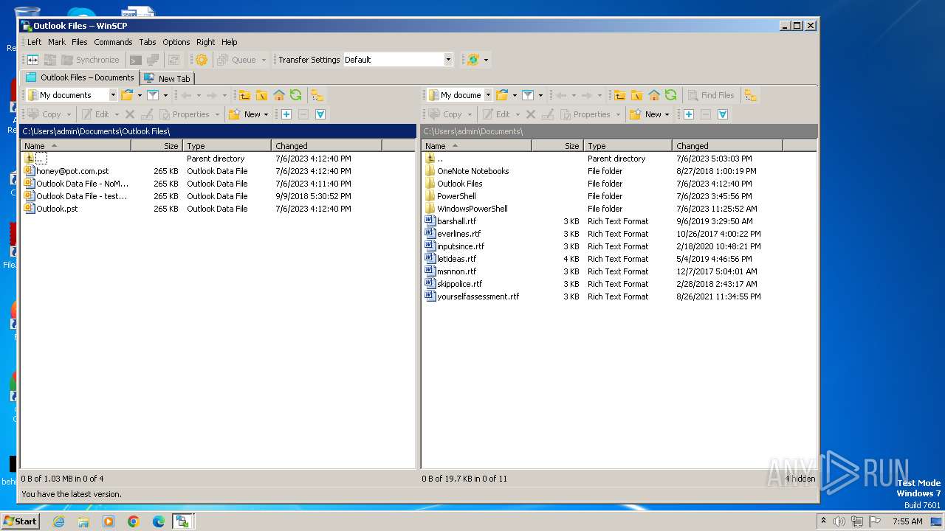The height and width of the screenshot is (531, 945).
Task: Open the Help menu
Action: click(230, 42)
